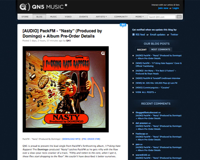Follow the Join now link
The image size is (200, 160).
(163, 8)
